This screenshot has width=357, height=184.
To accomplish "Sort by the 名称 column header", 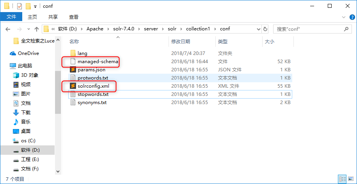I will point(74,41).
